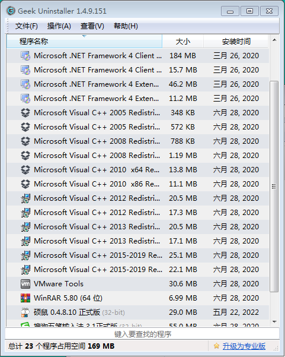Click the WinRAR 5.80 books icon
The image size is (285, 357).
[25, 298]
